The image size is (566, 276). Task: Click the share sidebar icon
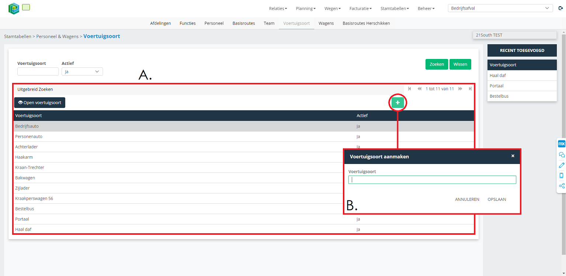click(x=562, y=186)
